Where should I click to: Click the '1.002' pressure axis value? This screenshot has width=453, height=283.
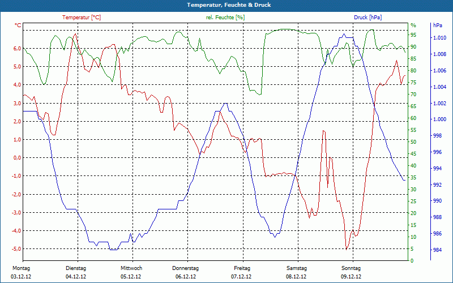tap(440, 104)
